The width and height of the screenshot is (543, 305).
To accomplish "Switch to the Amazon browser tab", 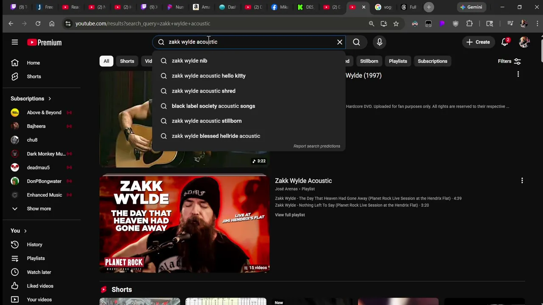I will coord(201,7).
